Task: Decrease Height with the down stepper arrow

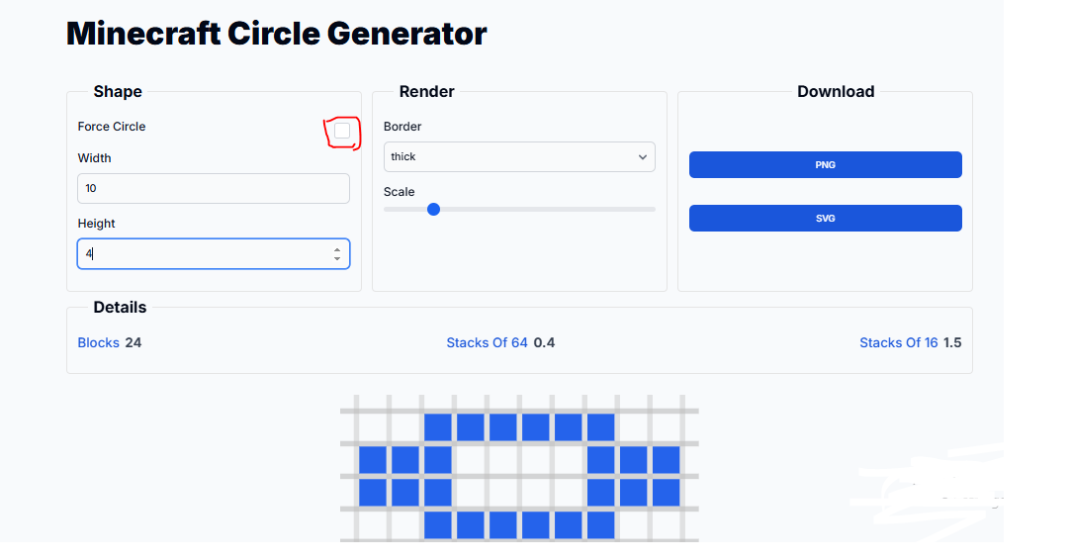Action: coord(337,259)
